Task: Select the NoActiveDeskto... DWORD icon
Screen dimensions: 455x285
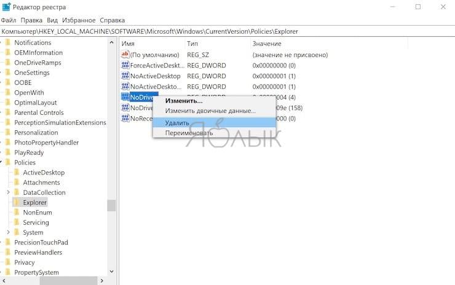Action: (x=125, y=87)
